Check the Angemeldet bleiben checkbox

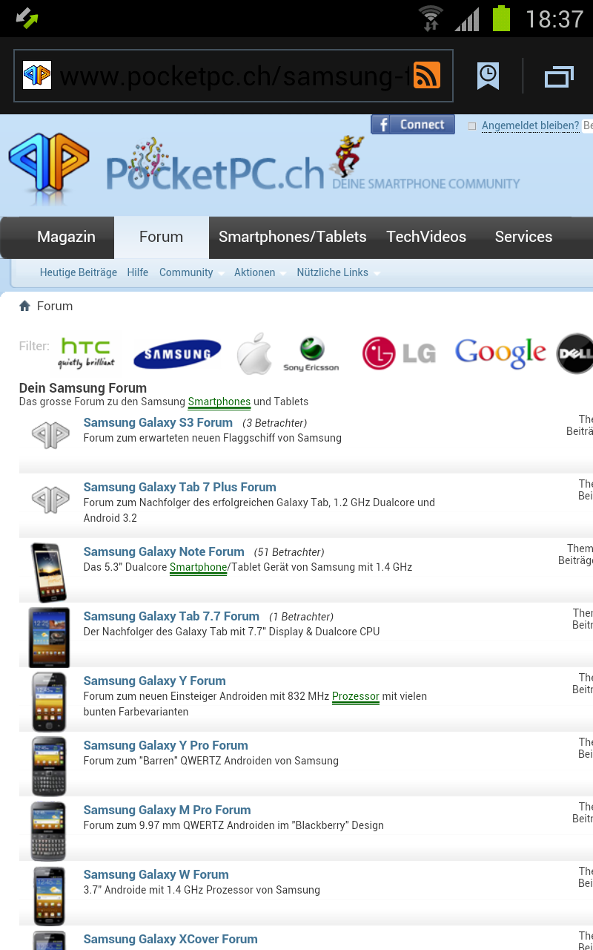tap(472, 126)
